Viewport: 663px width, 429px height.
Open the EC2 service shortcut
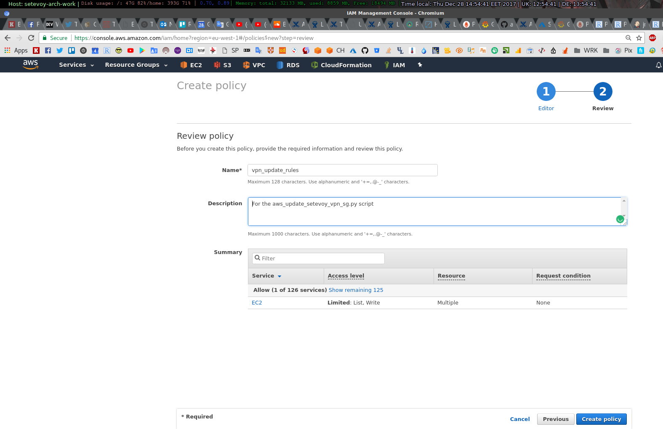point(191,65)
